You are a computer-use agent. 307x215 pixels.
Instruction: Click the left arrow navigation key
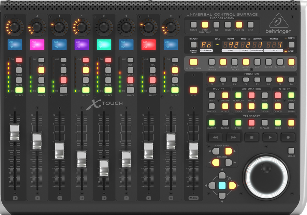(212, 185)
